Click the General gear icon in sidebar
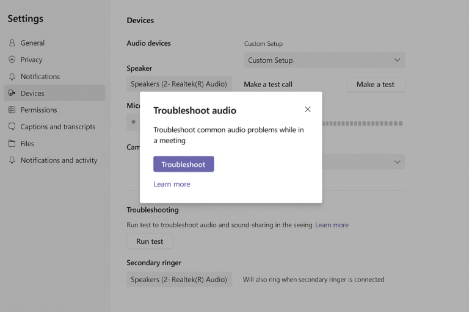Screen dimensions: 469x312 pos(12,43)
